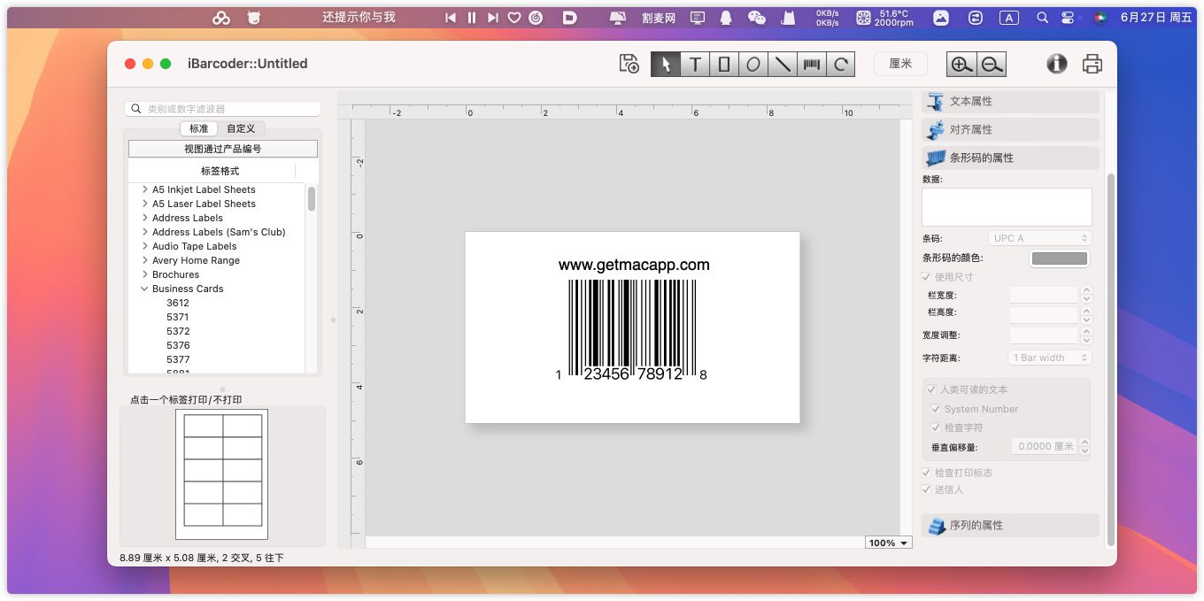Click the 数据 barcode data text field

[1007, 207]
